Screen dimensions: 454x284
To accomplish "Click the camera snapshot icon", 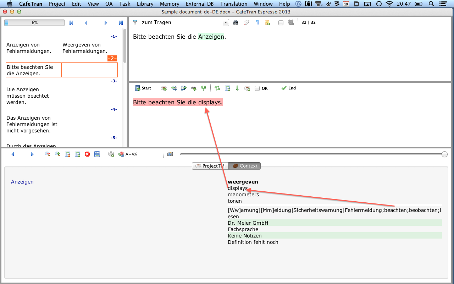I will 170,154.
